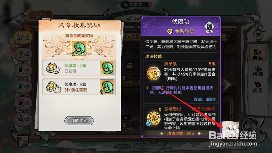Image resolution: width=272 pixels, height=153 pixels.
Task: Open the 筛选 filter option at bottom-left
Action: point(23,141)
